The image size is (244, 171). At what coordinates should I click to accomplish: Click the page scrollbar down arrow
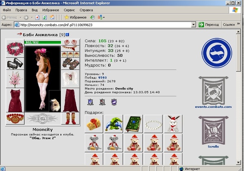pos(238,162)
